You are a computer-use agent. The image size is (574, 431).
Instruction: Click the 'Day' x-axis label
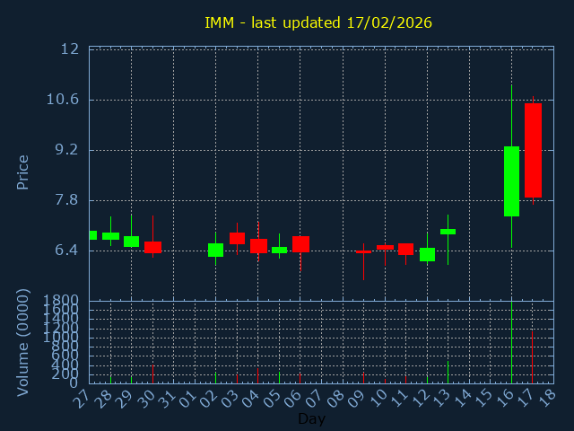click(311, 418)
